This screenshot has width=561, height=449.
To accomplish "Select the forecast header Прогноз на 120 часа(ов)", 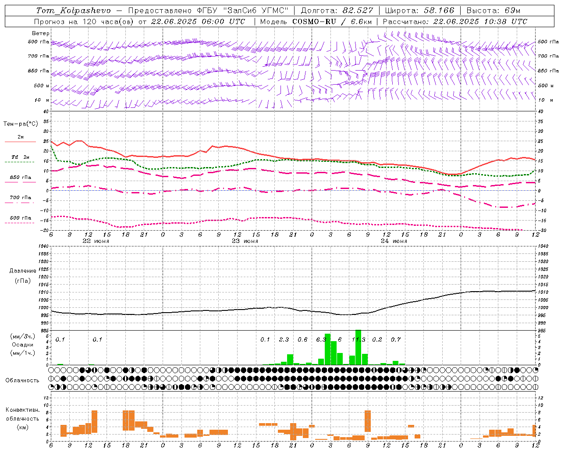I will coord(84,21).
